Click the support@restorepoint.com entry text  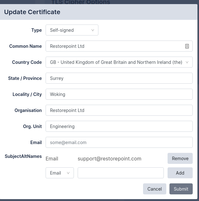[109, 159]
